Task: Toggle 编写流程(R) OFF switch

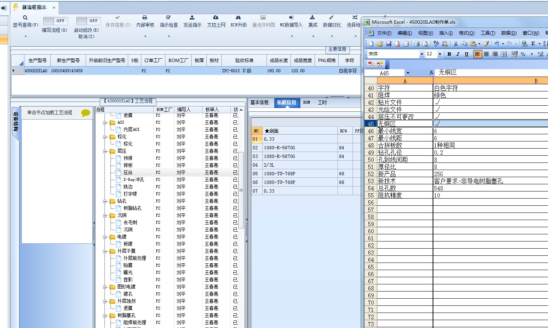Action: (55, 21)
